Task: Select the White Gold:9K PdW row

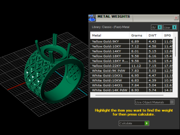Action: 131,71
